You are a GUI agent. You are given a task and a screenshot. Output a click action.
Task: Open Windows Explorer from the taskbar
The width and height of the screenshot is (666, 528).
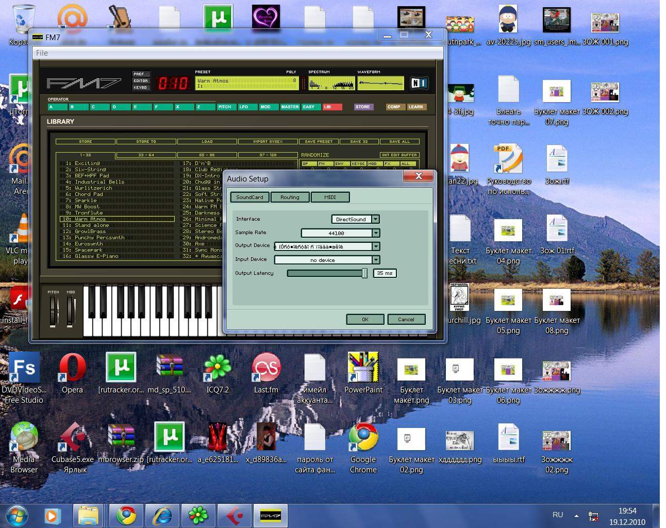tap(89, 515)
